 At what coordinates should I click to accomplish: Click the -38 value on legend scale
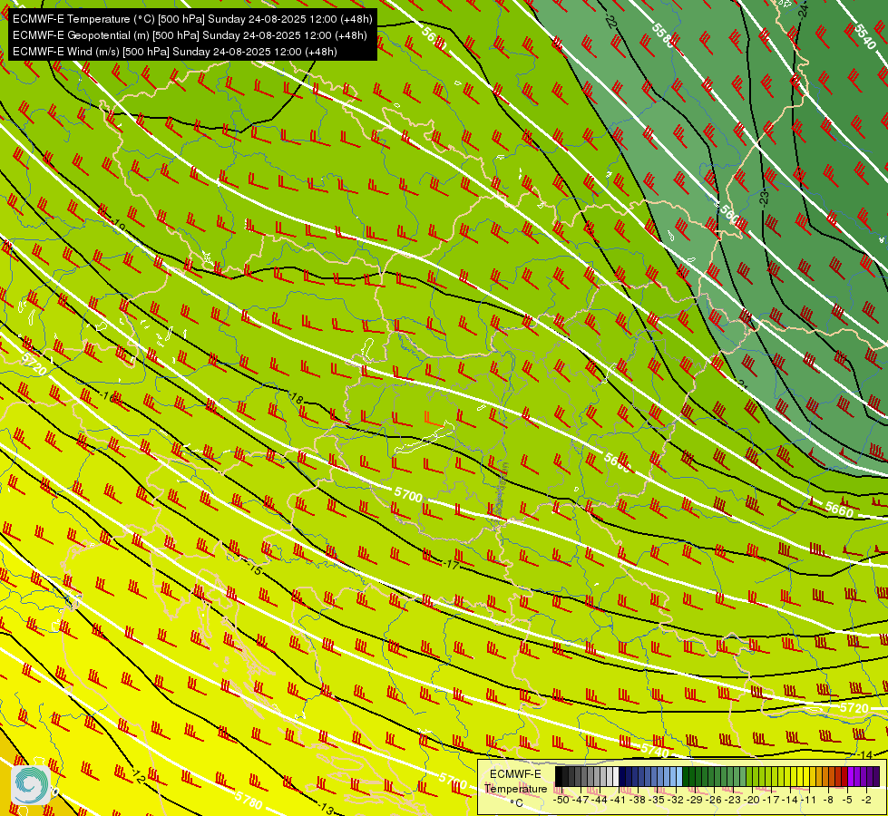638,800
